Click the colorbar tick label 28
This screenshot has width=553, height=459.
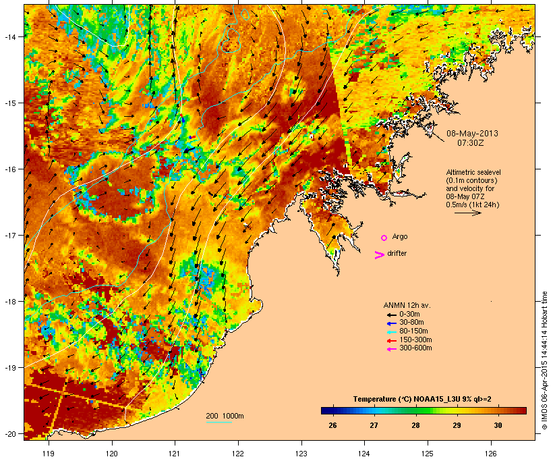pyautogui.click(x=415, y=425)
